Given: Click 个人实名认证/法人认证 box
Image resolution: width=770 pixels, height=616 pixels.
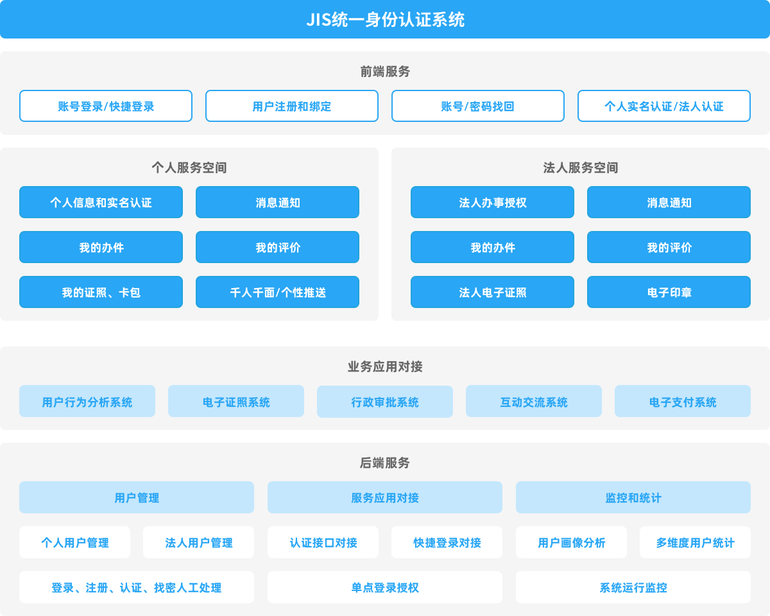Looking at the screenshot, I should click(x=664, y=106).
